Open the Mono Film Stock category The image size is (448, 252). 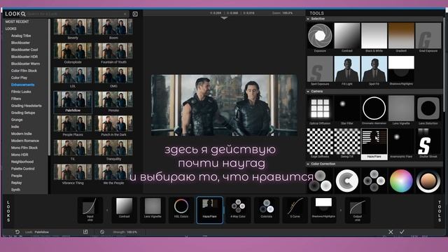(x=24, y=148)
